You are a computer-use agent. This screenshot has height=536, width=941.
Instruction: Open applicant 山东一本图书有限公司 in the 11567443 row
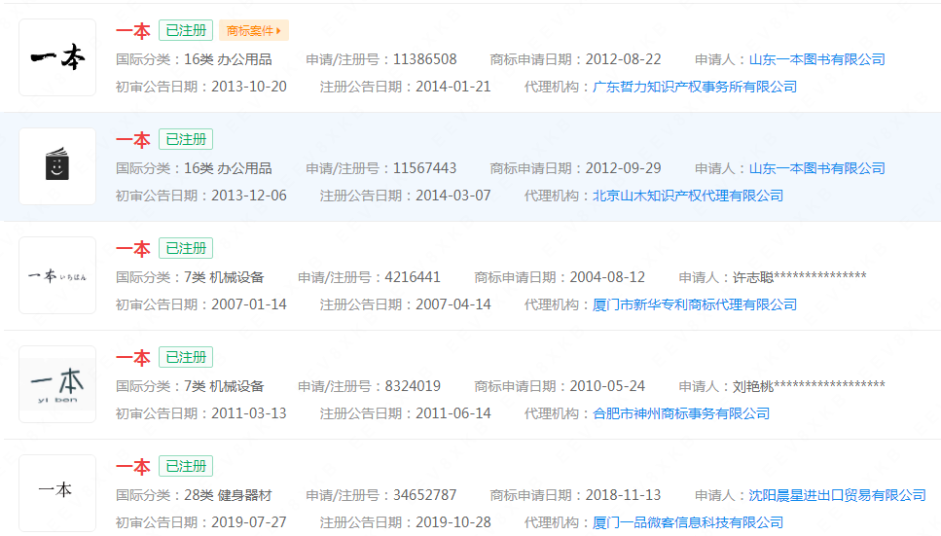pos(816,168)
